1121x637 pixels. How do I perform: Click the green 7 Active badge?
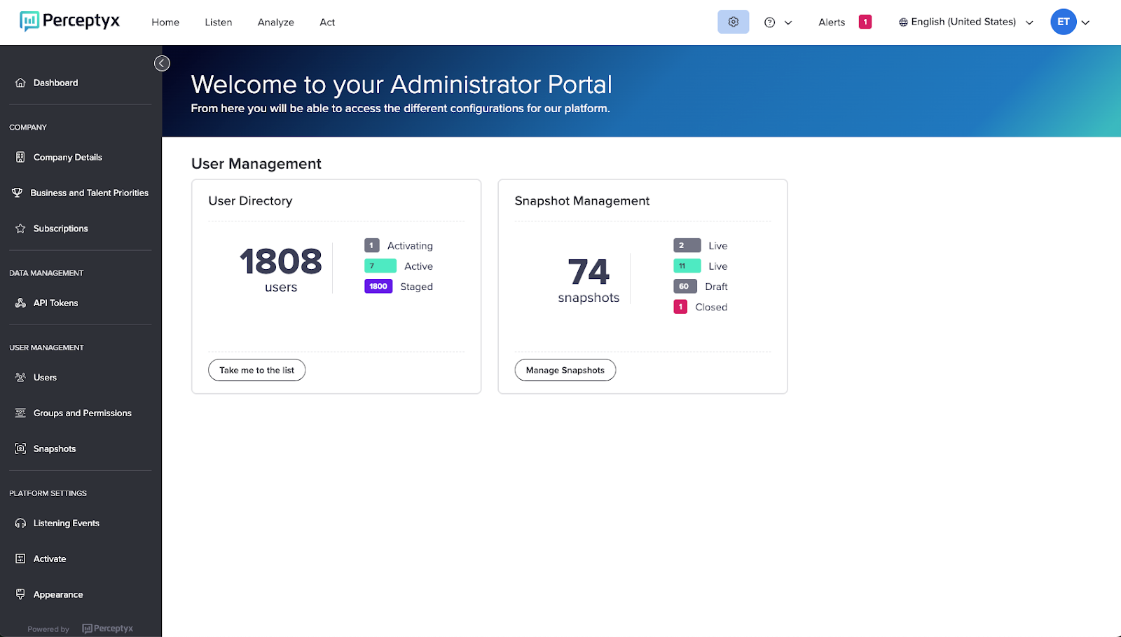(380, 266)
